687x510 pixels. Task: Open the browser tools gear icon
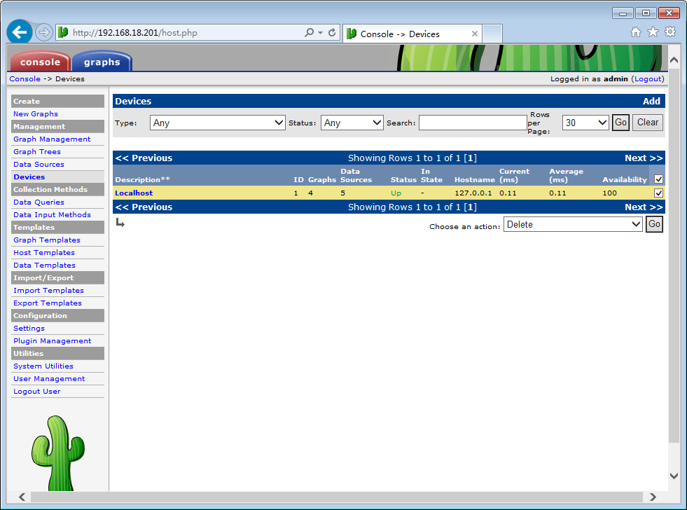(670, 32)
